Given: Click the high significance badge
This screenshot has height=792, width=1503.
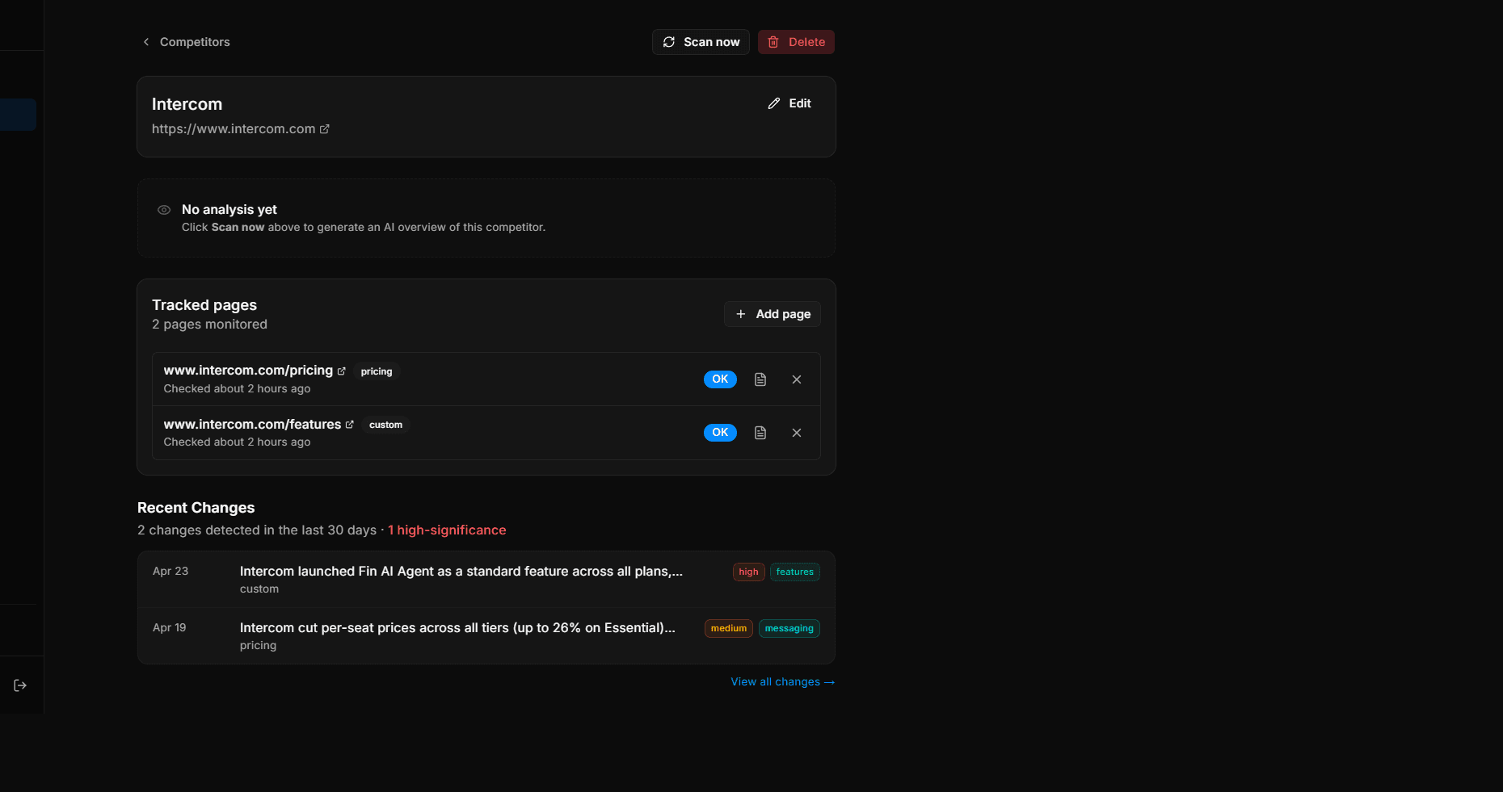Looking at the screenshot, I should [x=749, y=572].
